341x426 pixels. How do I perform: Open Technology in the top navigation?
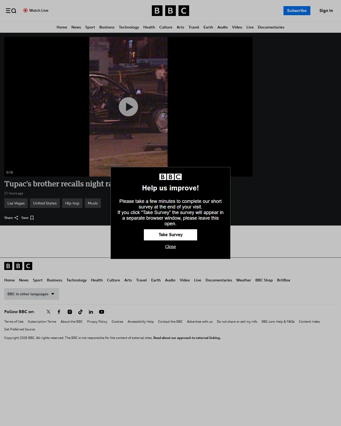pos(129,27)
